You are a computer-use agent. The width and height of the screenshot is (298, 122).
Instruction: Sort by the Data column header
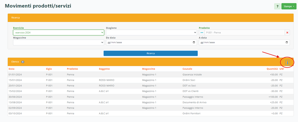(x=12, y=69)
